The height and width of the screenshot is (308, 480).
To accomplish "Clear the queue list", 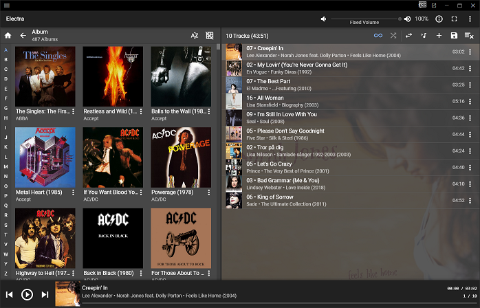I will 469,36.
